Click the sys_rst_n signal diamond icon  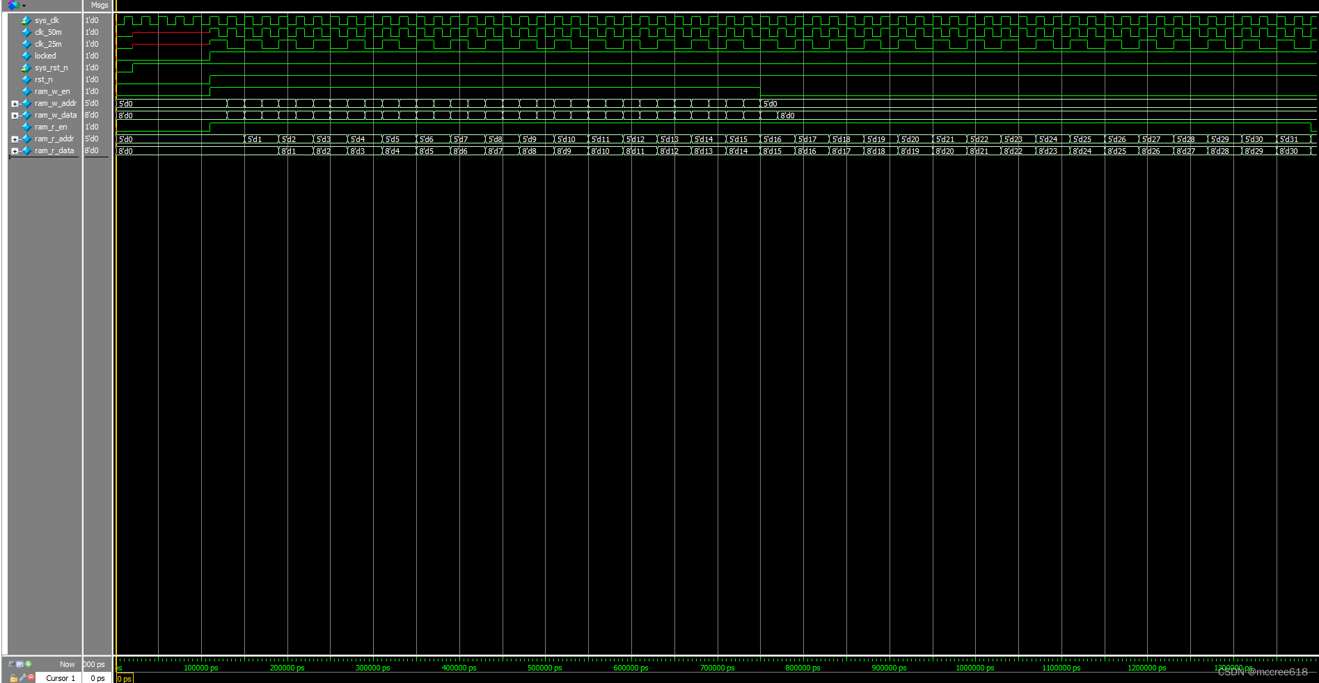26,68
